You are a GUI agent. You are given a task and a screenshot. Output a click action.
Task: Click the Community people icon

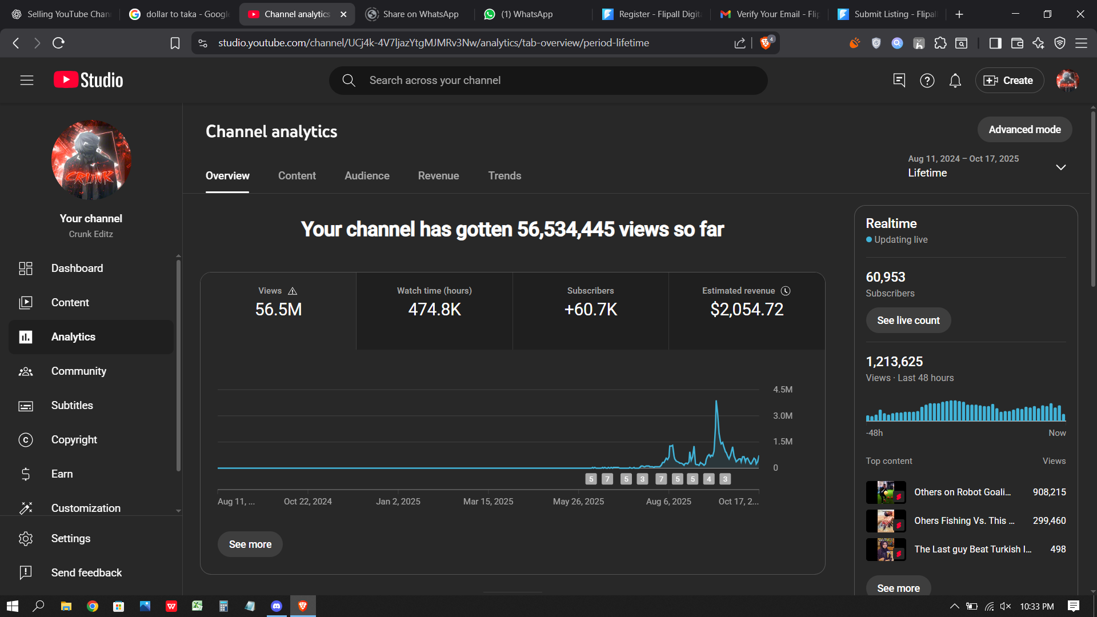[x=26, y=371]
